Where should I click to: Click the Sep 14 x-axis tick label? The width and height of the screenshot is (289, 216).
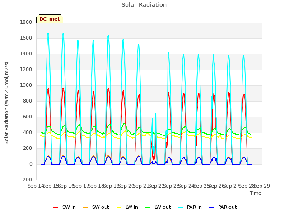point(36,186)
